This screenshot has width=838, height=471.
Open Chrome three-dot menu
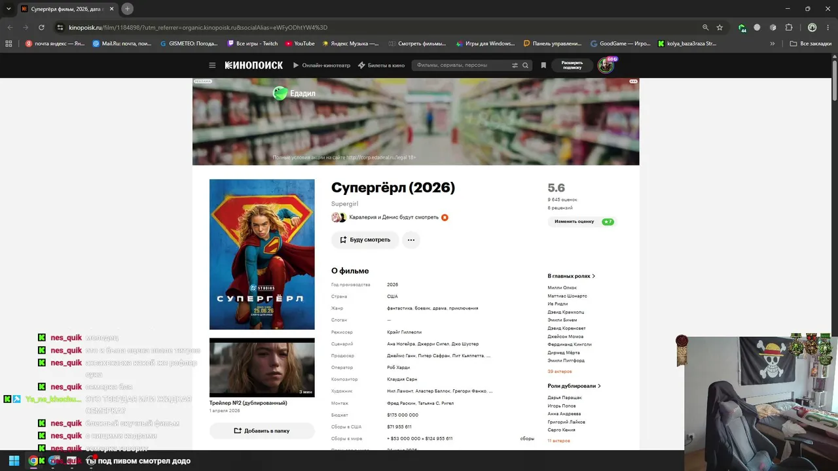[x=828, y=27]
